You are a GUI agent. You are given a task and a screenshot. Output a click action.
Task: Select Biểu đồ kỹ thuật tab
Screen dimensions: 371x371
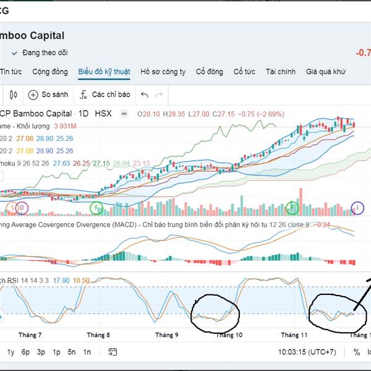104,72
